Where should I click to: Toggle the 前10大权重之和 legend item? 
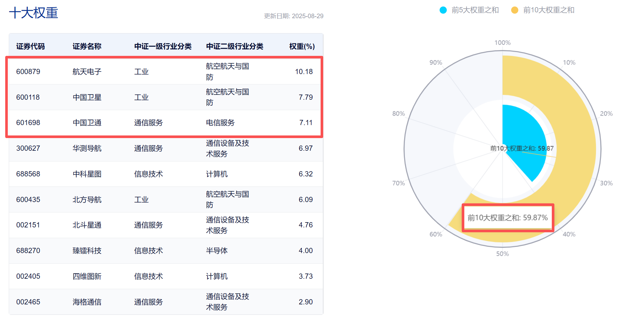(x=543, y=10)
